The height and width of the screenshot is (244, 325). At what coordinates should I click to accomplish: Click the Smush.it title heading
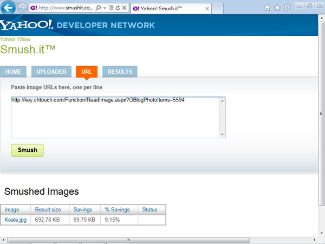pos(28,49)
